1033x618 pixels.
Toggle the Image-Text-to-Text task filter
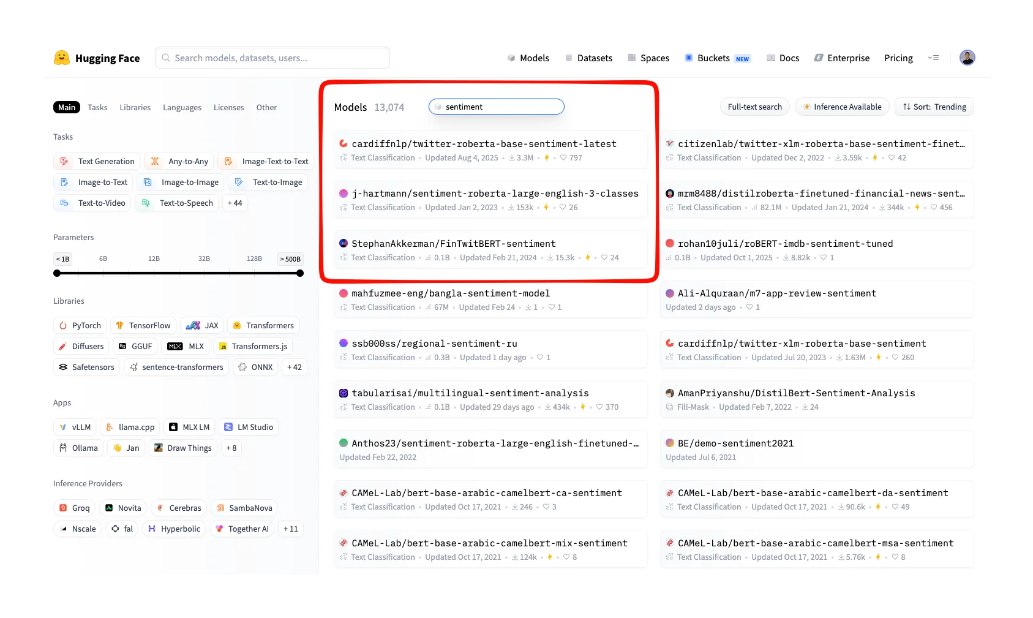[266, 161]
